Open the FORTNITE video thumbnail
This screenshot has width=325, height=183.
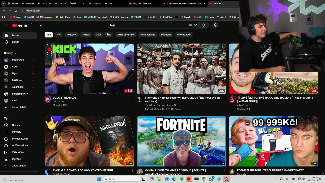(182, 141)
